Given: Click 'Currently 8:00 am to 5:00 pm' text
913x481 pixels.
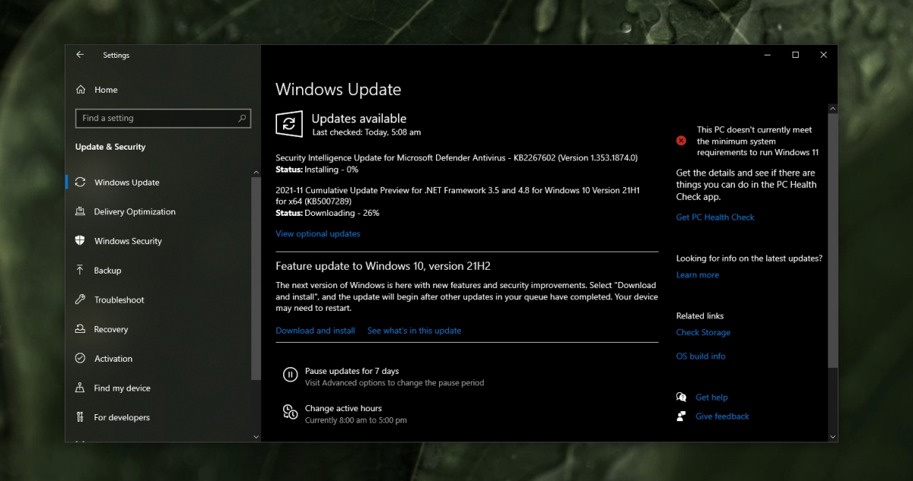Looking at the screenshot, I should 356,420.
